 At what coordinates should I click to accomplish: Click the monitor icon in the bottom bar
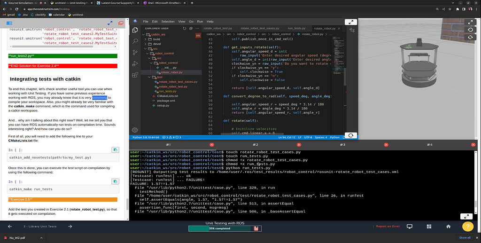click(x=409, y=227)
